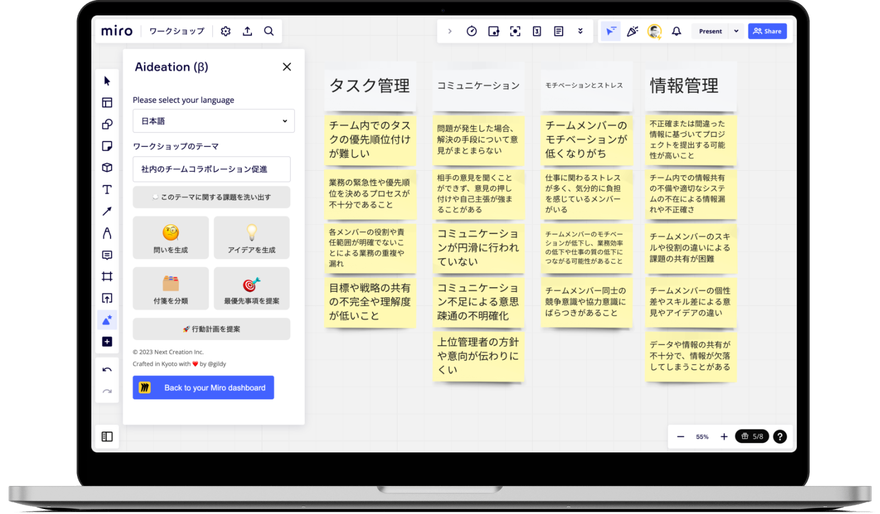
Task: Zoom in with the plus button
Action: (724, 436)
